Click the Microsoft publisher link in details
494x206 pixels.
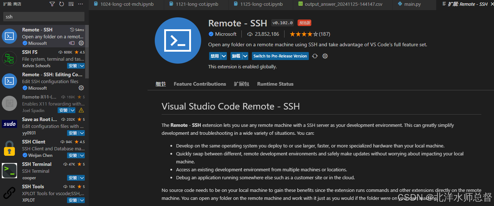coord(225,34)
